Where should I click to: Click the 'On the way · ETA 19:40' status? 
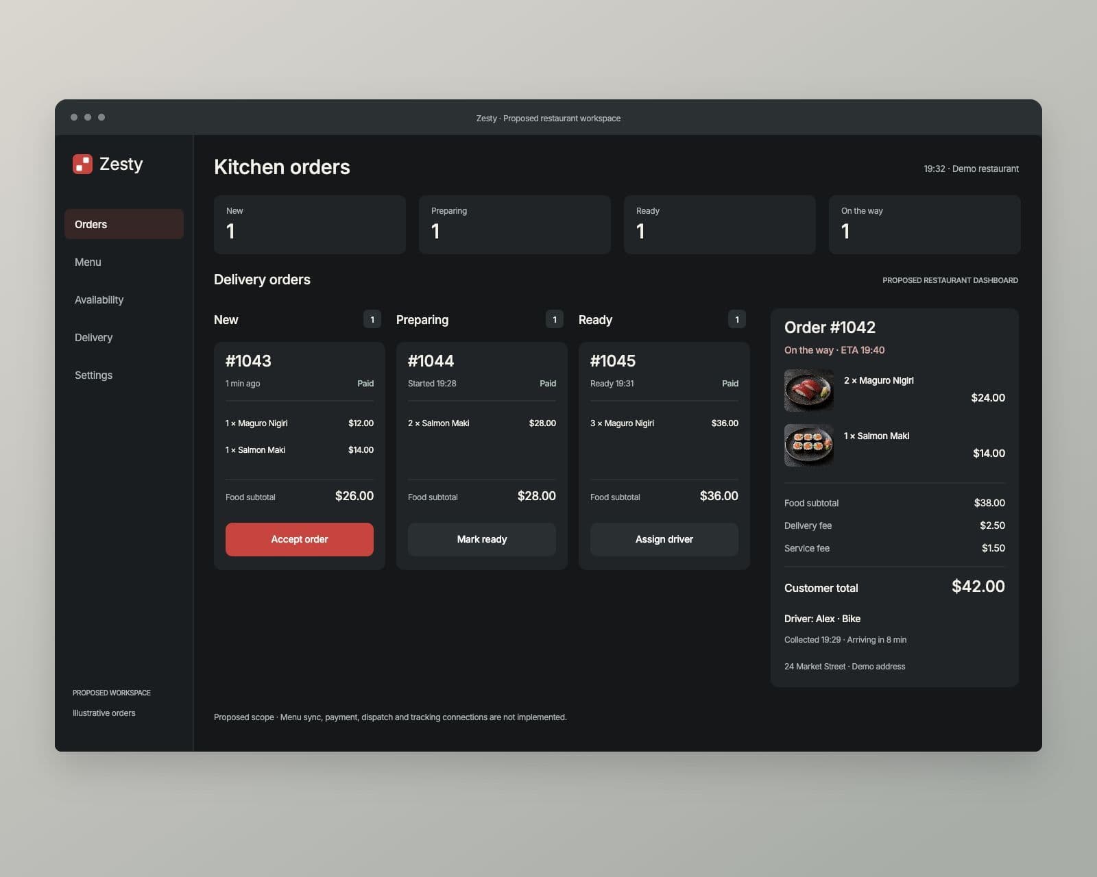point(834,350)
